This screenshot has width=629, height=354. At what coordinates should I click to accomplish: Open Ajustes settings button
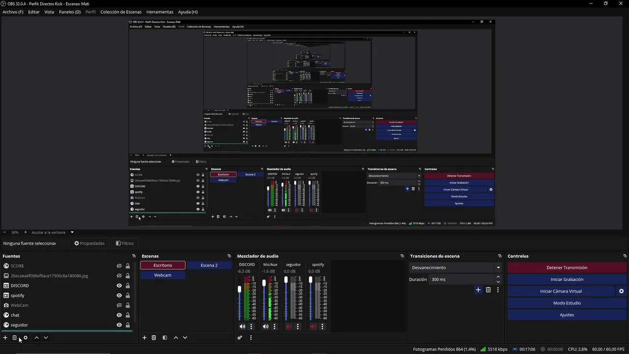(567, 315)
